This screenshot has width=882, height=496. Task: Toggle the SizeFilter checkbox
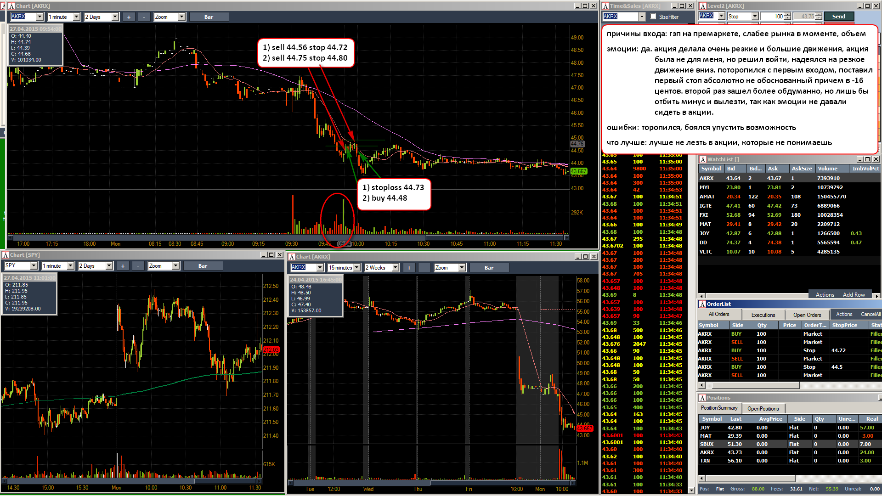click(653, 17)
